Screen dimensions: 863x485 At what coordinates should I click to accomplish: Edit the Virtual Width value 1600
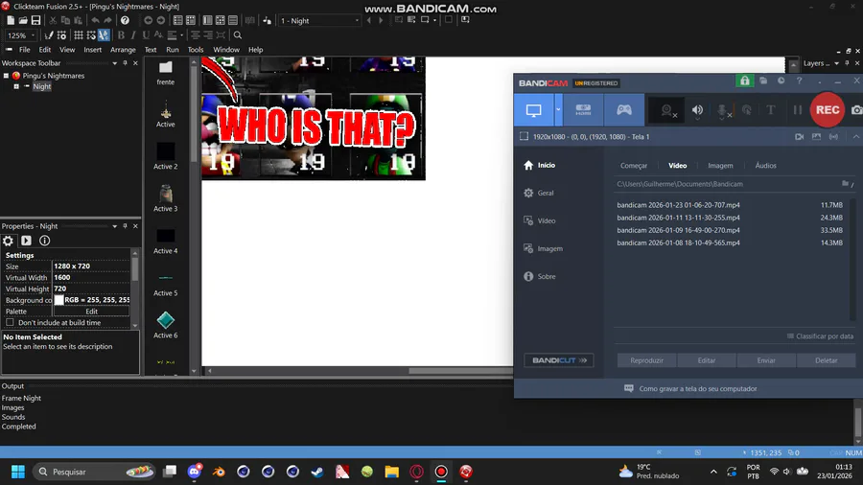point(91,277)
